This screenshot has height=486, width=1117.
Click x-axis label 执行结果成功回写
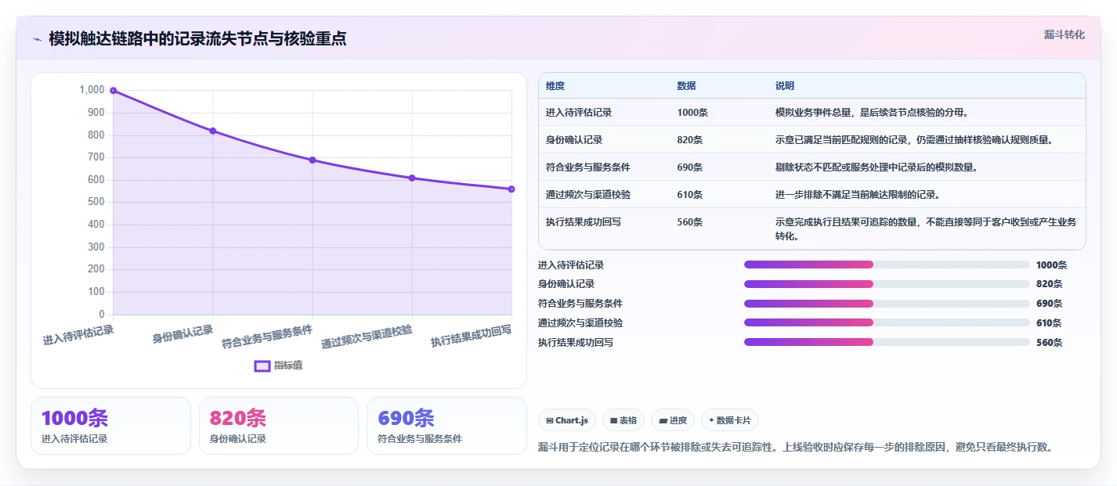click(x=471, y=336)
